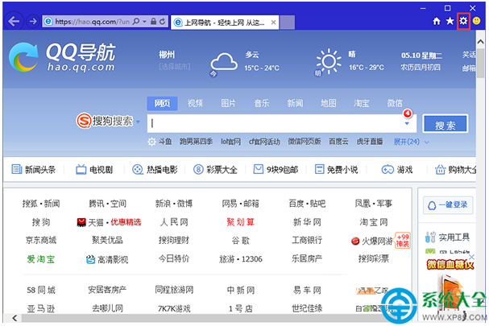
Task: Open the 天猫·优惠精选 link
Action: [x=109, y=222]
